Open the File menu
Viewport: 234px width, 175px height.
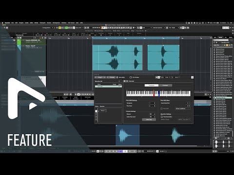point(12,23)
